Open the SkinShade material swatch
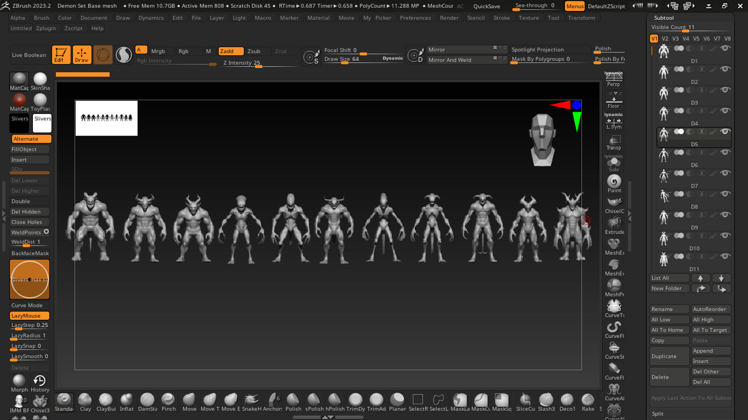 point(40,81)
